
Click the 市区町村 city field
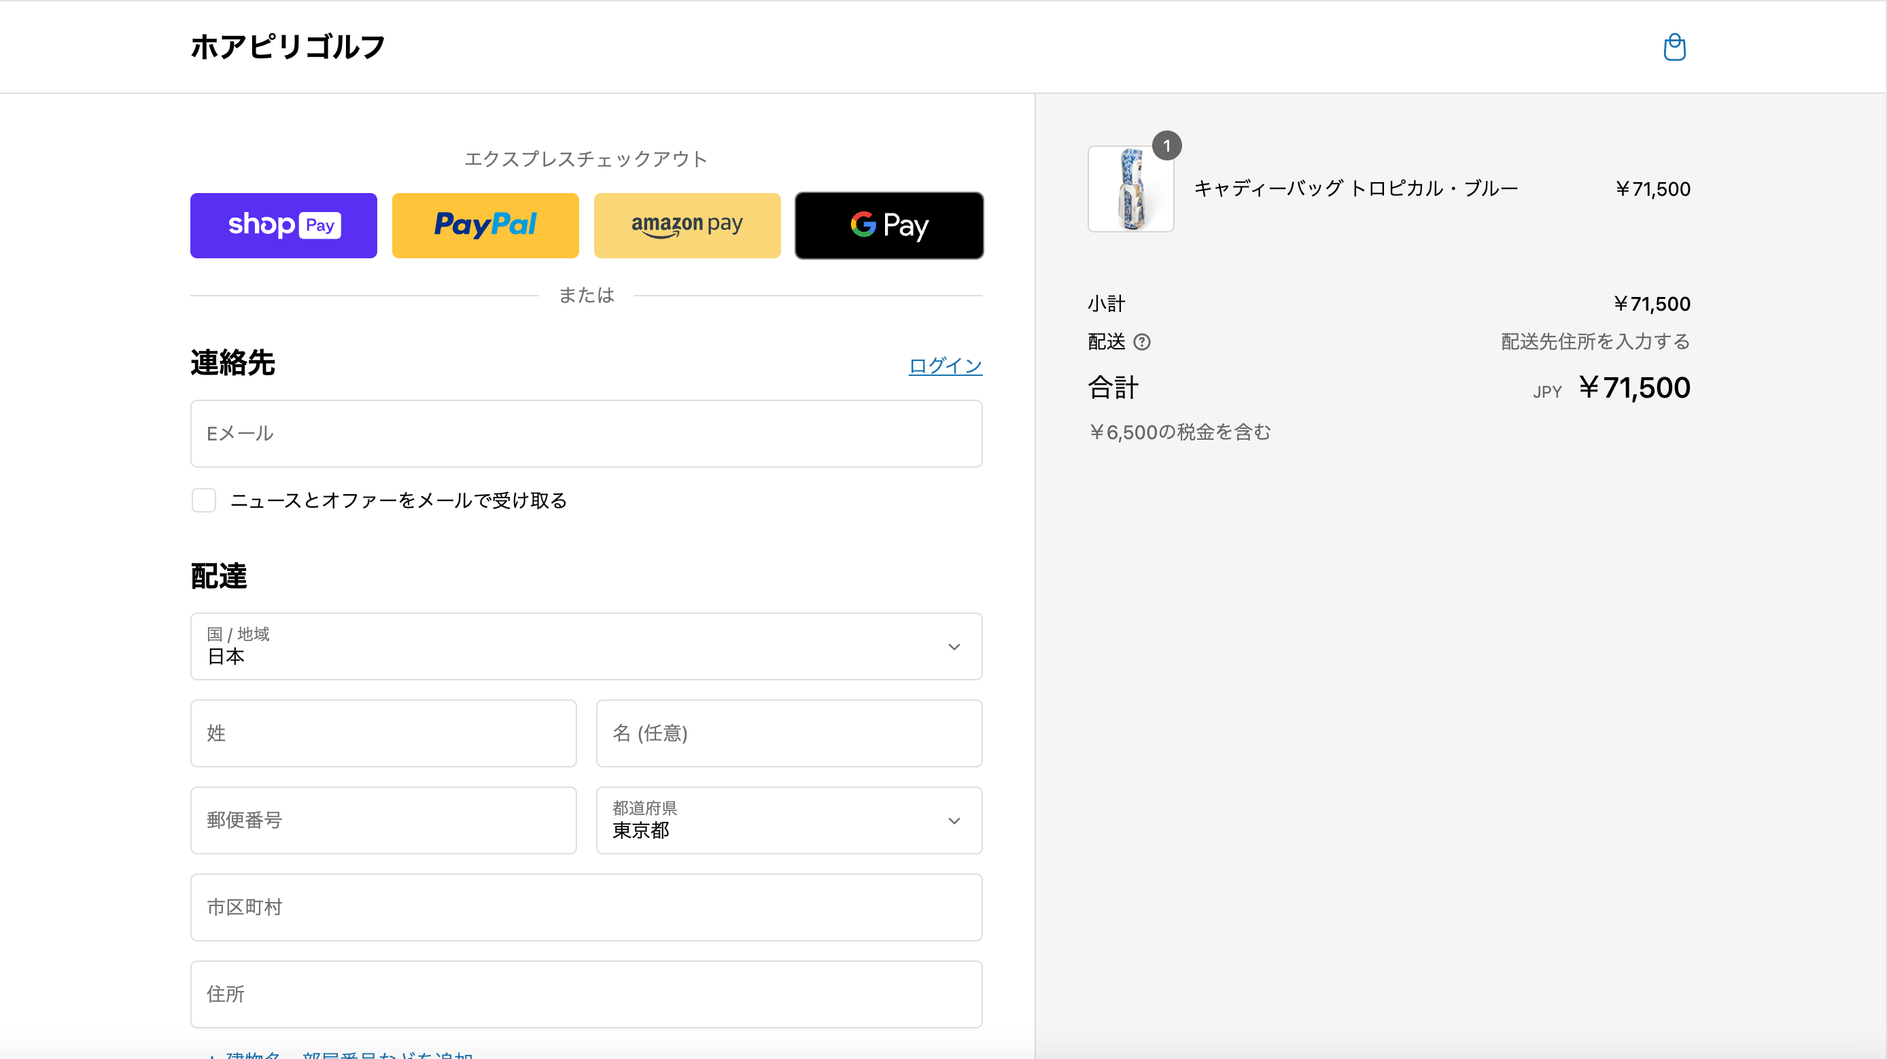(586, 907)
